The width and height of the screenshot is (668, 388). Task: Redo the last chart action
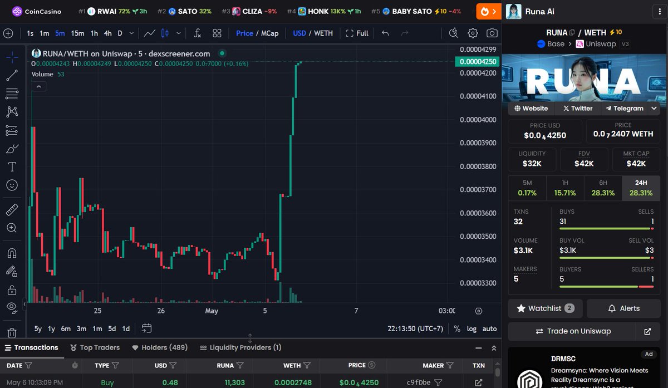(x=404, y=33)
